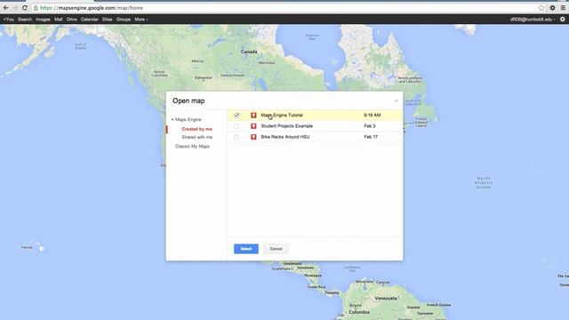Bookmark page with the star icon
This screenshot has height=320, width=569.
[541, 8]
